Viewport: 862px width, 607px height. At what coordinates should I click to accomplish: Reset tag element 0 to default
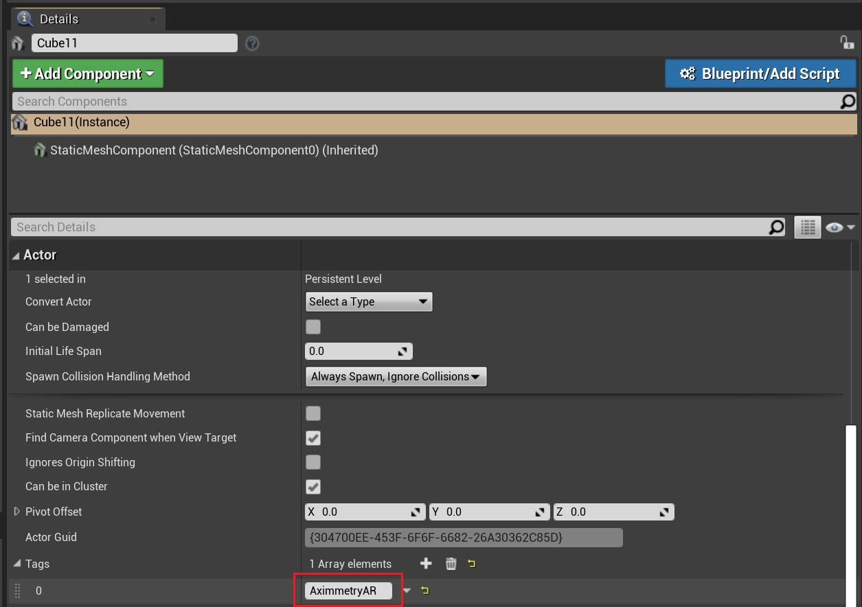425,591
